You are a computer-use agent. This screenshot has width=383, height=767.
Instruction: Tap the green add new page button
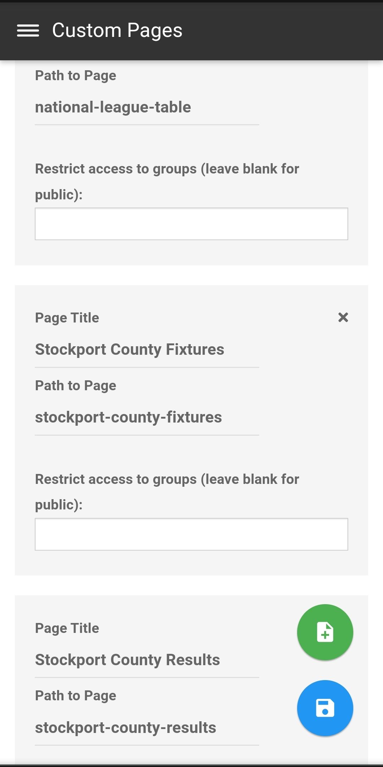click(325, 632)
